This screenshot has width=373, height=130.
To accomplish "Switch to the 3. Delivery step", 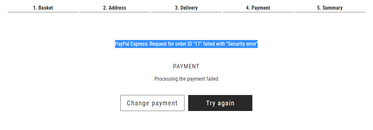I will coord(186,8).
